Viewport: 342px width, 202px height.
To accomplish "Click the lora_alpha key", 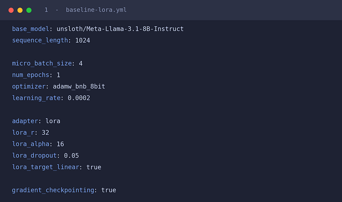I will 30,144.
